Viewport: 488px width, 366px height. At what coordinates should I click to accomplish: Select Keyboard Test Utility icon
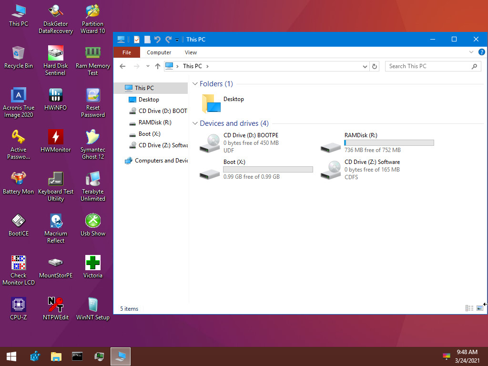56,187
